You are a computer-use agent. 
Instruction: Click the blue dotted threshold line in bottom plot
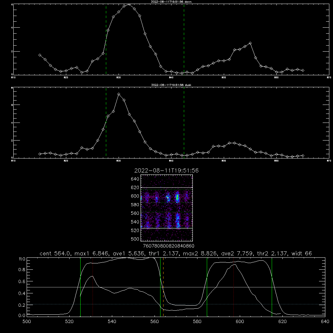pos(176,304)
